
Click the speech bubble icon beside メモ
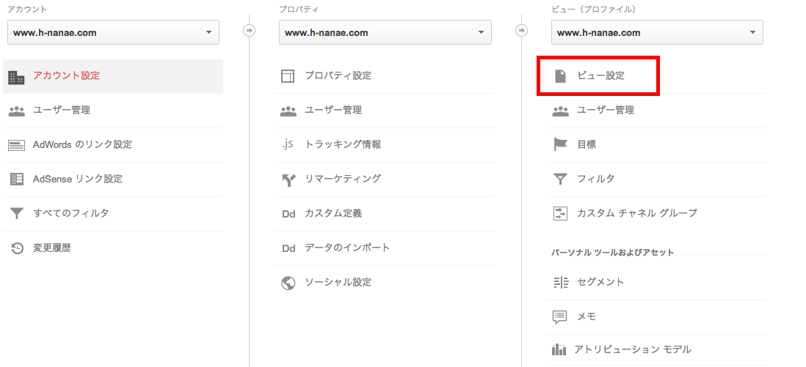tap(560, 316)
